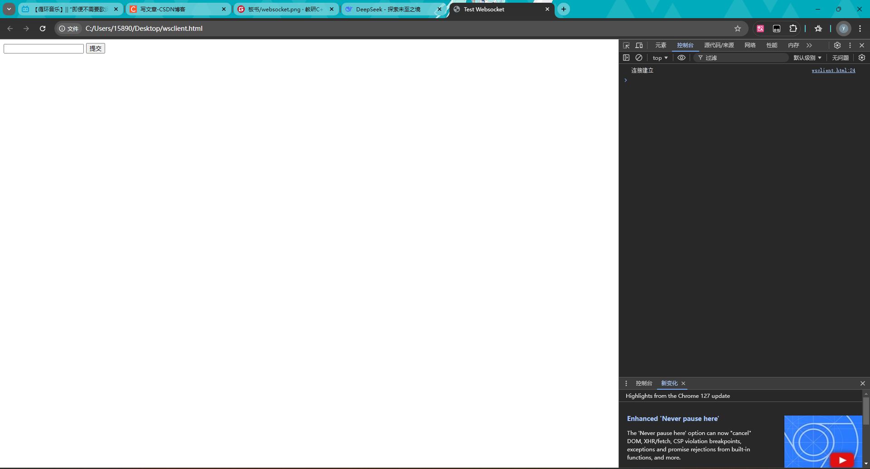The height and width of the screenshot is (469, 870).
Task: Switch to the 元素 tab
Action: coord(661,45)
